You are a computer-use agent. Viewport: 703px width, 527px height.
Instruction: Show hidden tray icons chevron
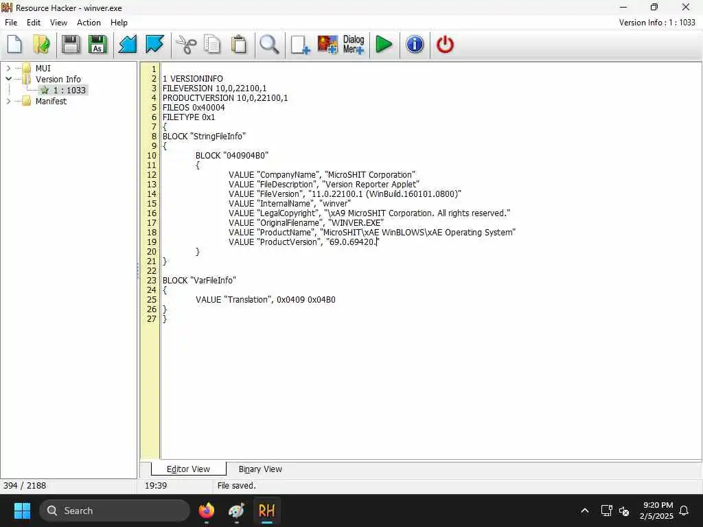[x=585, y=511]
